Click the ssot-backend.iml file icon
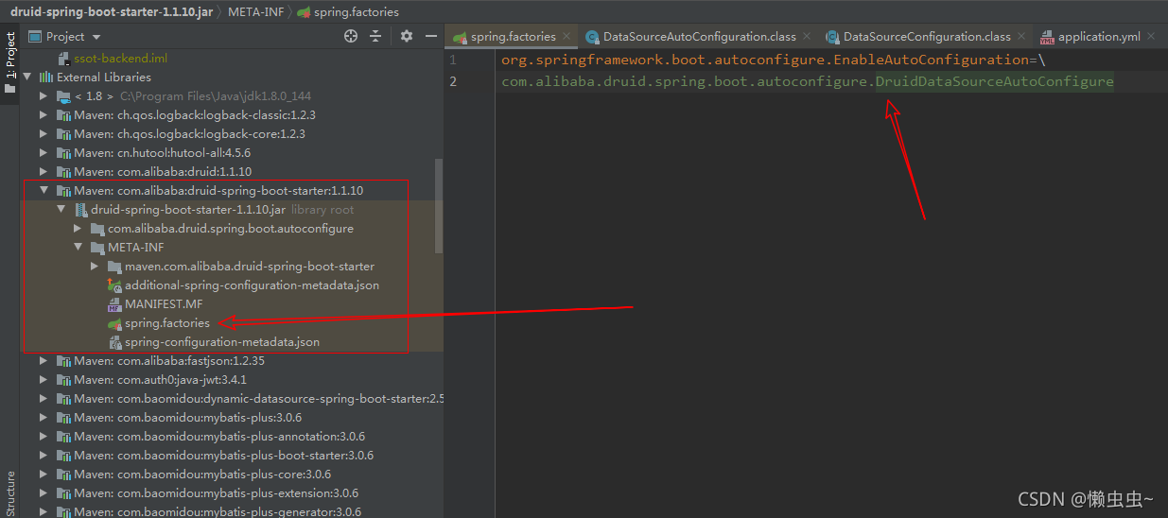1168x518 pixels. 63,59
